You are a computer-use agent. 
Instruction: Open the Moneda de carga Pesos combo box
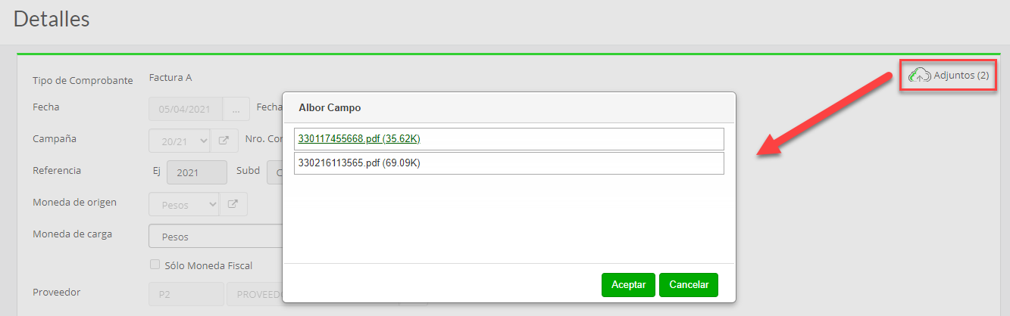[x=216, y=237]
